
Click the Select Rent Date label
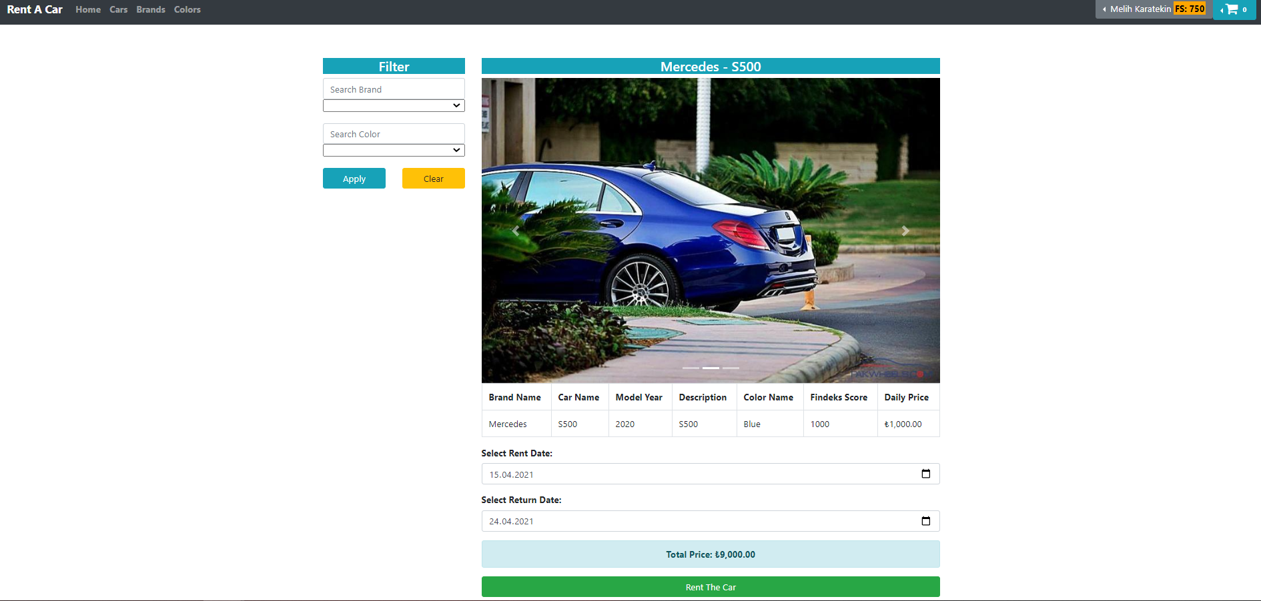(x=516, y=453)
